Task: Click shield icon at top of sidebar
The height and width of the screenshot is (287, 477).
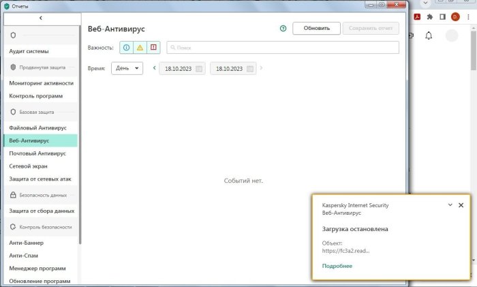Action: point(13,35)
